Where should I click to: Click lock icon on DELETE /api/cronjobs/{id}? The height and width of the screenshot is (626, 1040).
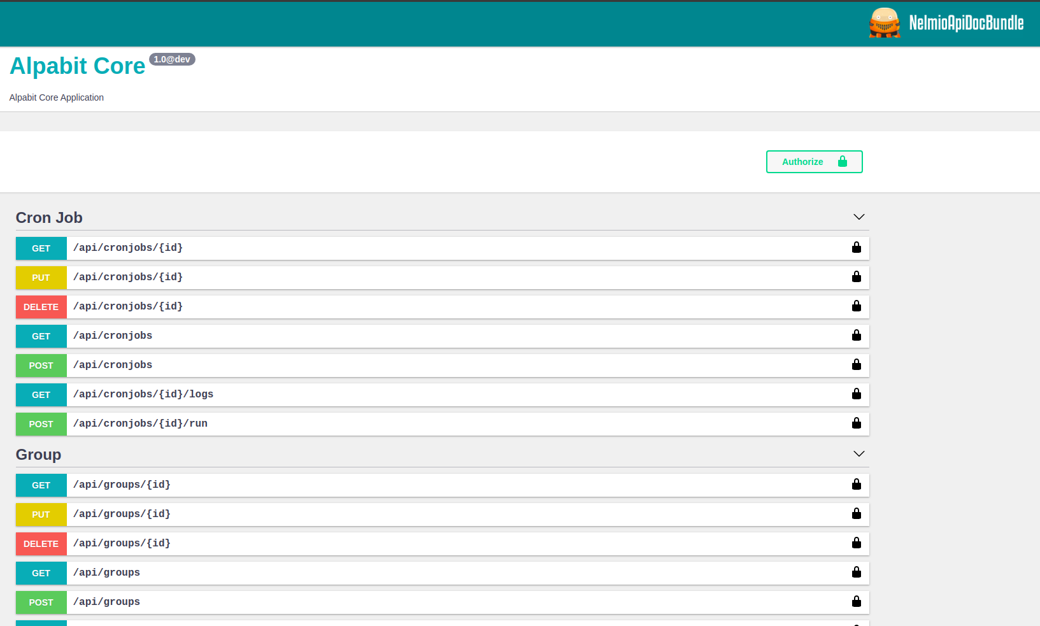[857, 306]
